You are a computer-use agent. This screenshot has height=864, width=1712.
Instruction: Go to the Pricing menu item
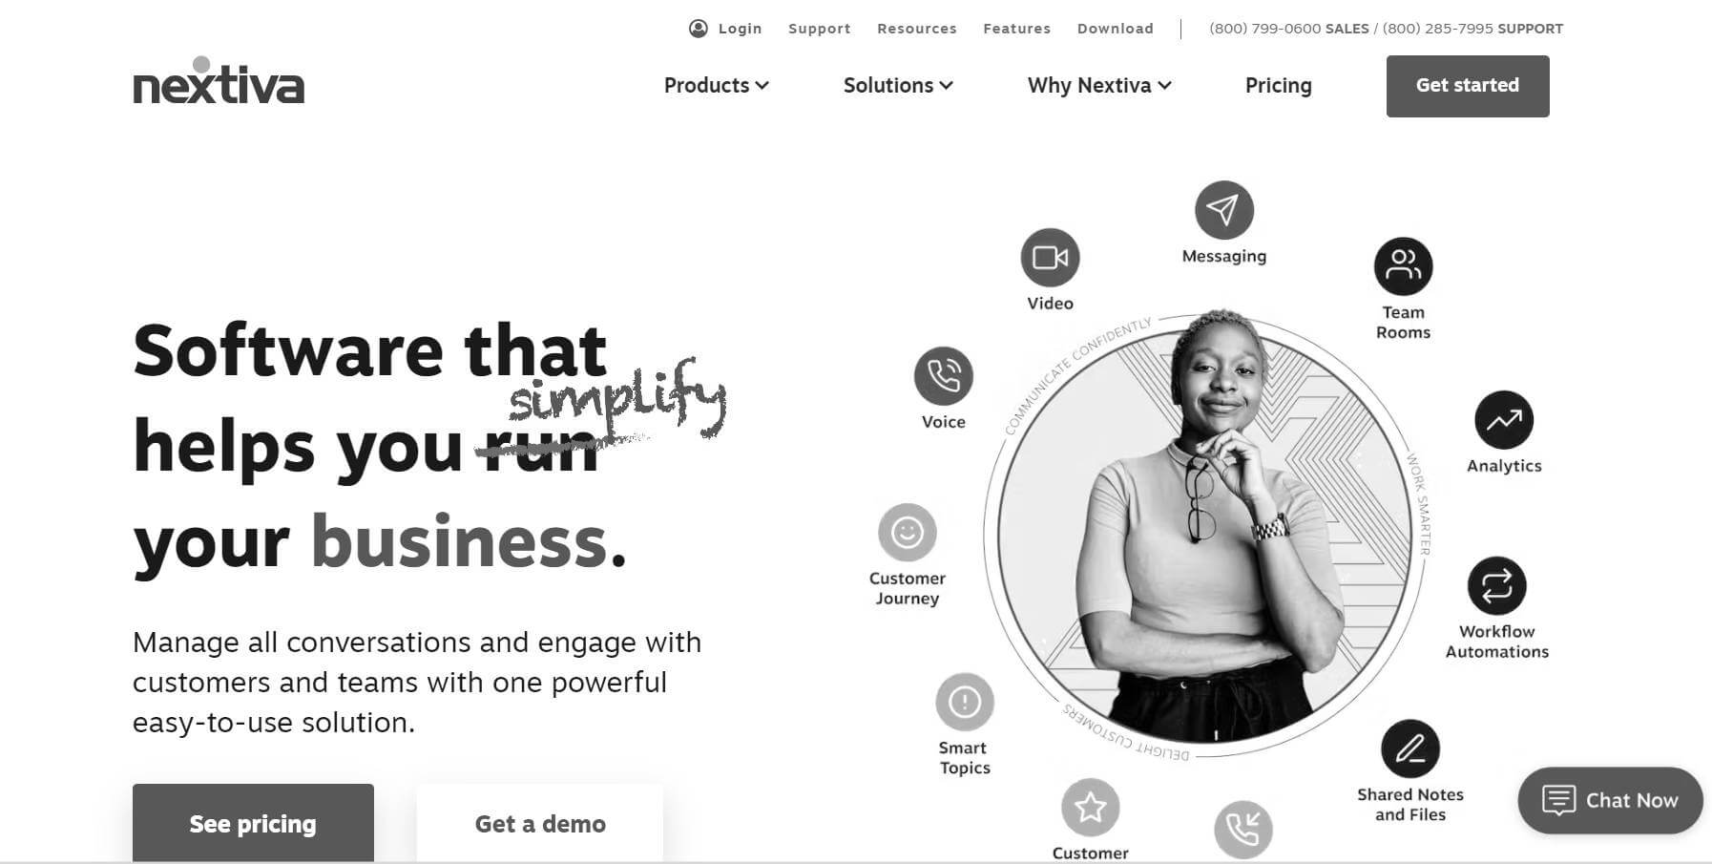pos(1279,86)
